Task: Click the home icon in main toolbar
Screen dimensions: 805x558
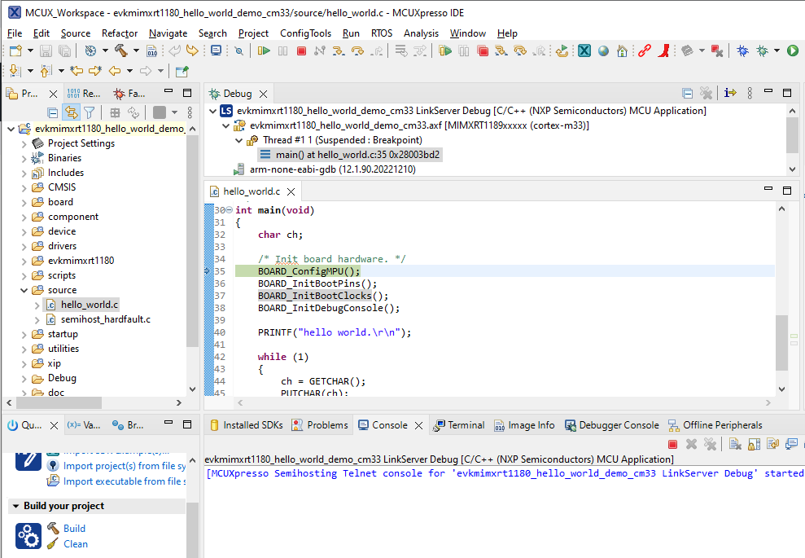Action: point(622,51)
